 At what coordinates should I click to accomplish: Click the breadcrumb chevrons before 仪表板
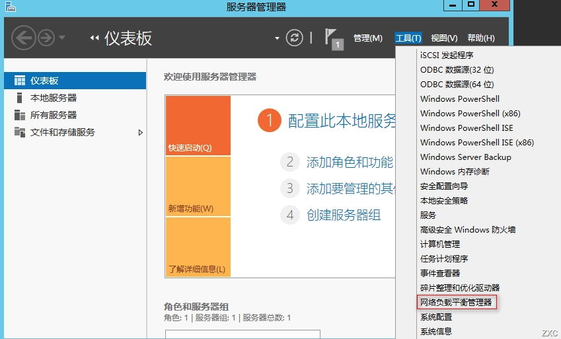(x=94, y=38)
